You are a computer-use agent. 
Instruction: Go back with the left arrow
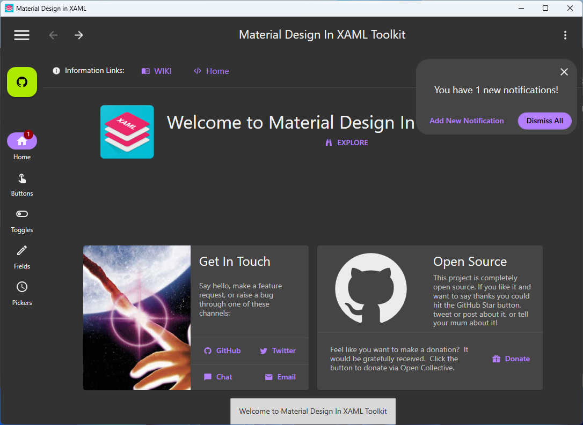[53, 35]
